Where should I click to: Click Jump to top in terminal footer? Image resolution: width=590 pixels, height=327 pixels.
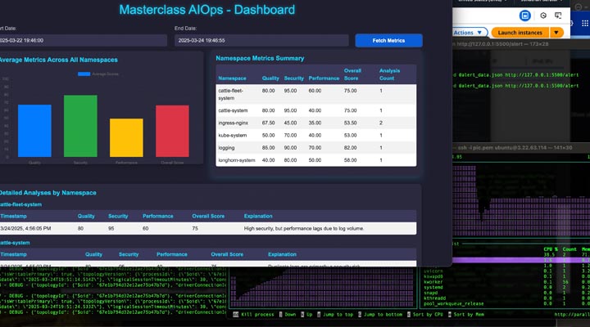338,314
